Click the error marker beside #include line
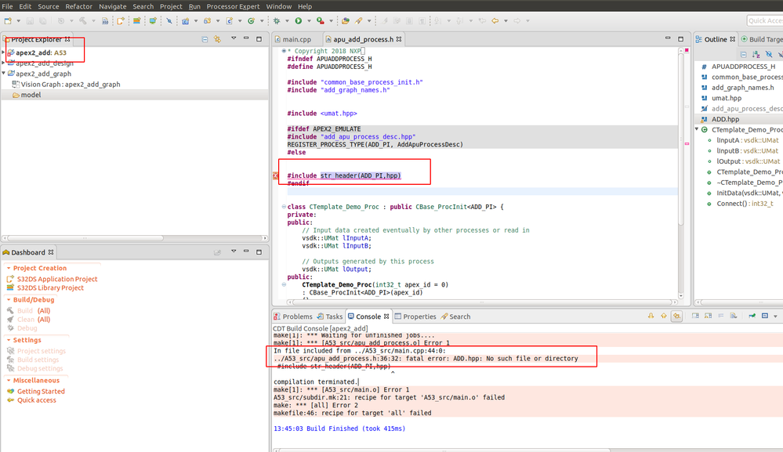 pyautogui.click(x=276, y=175)
